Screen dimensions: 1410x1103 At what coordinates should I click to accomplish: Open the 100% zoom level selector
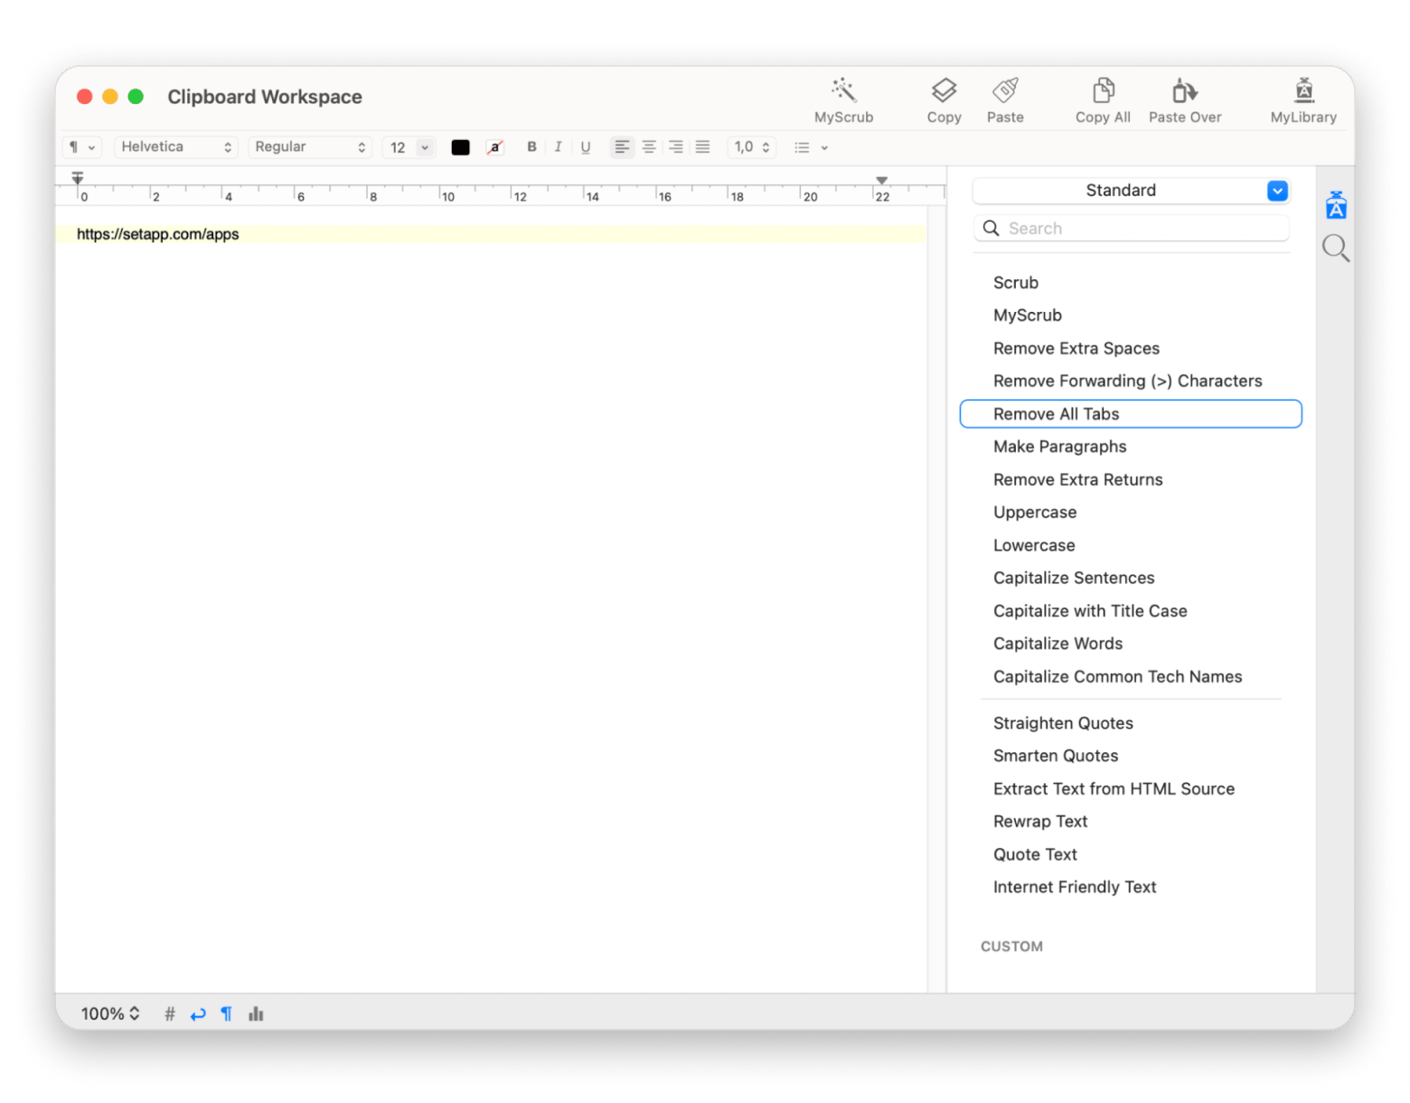[x=110, y=1013]
